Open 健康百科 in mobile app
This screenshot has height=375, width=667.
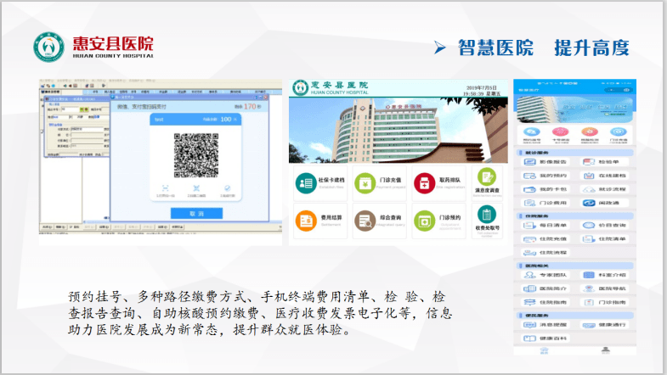(x=545, y=339)
